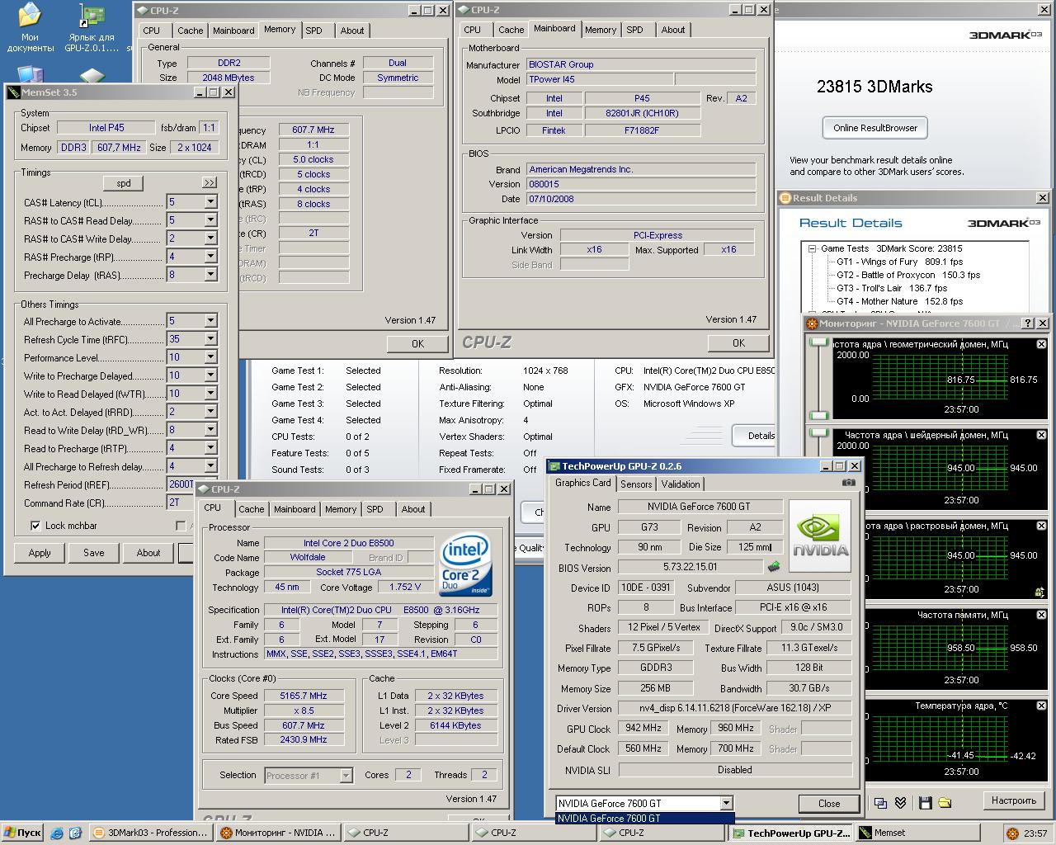
Task: Close the Частота памяти graph panel
Action: [x=1041, y=615]
